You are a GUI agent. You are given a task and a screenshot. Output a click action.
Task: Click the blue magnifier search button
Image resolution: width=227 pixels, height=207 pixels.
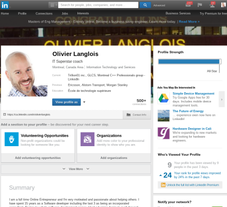(145, 5)
